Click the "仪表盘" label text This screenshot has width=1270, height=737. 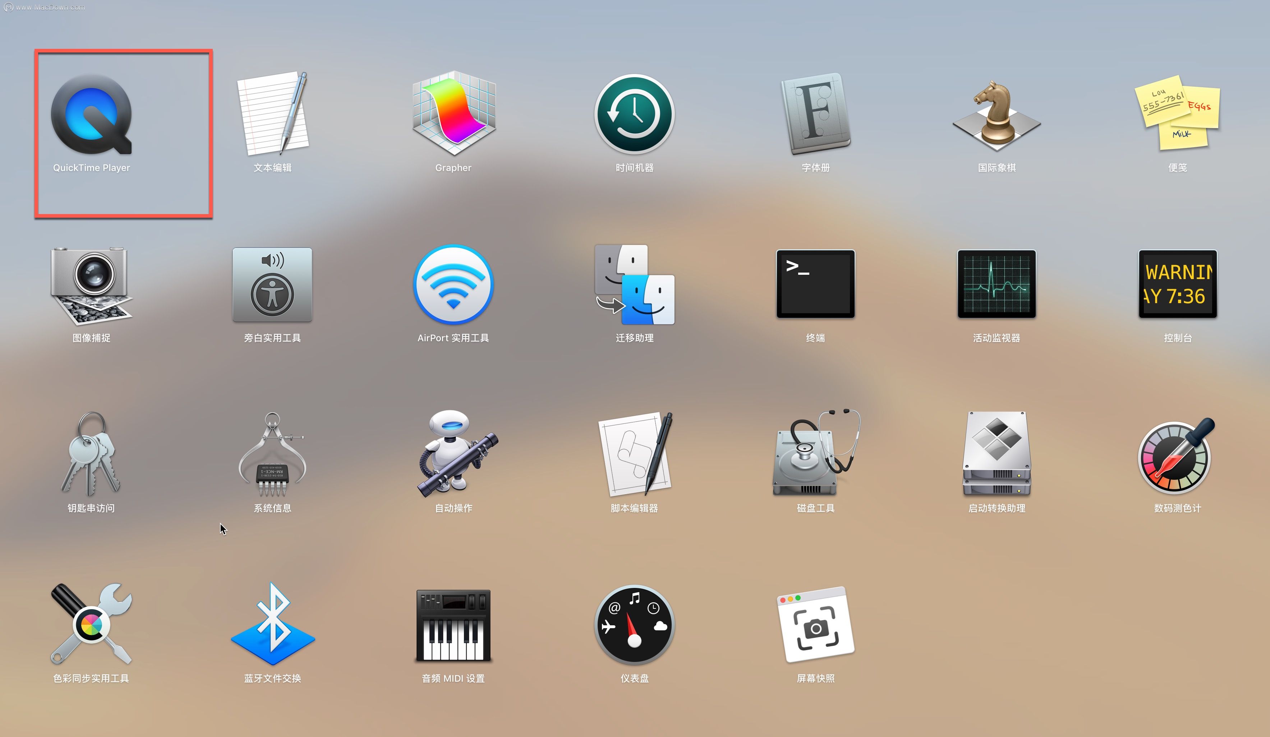pos(635,678)
